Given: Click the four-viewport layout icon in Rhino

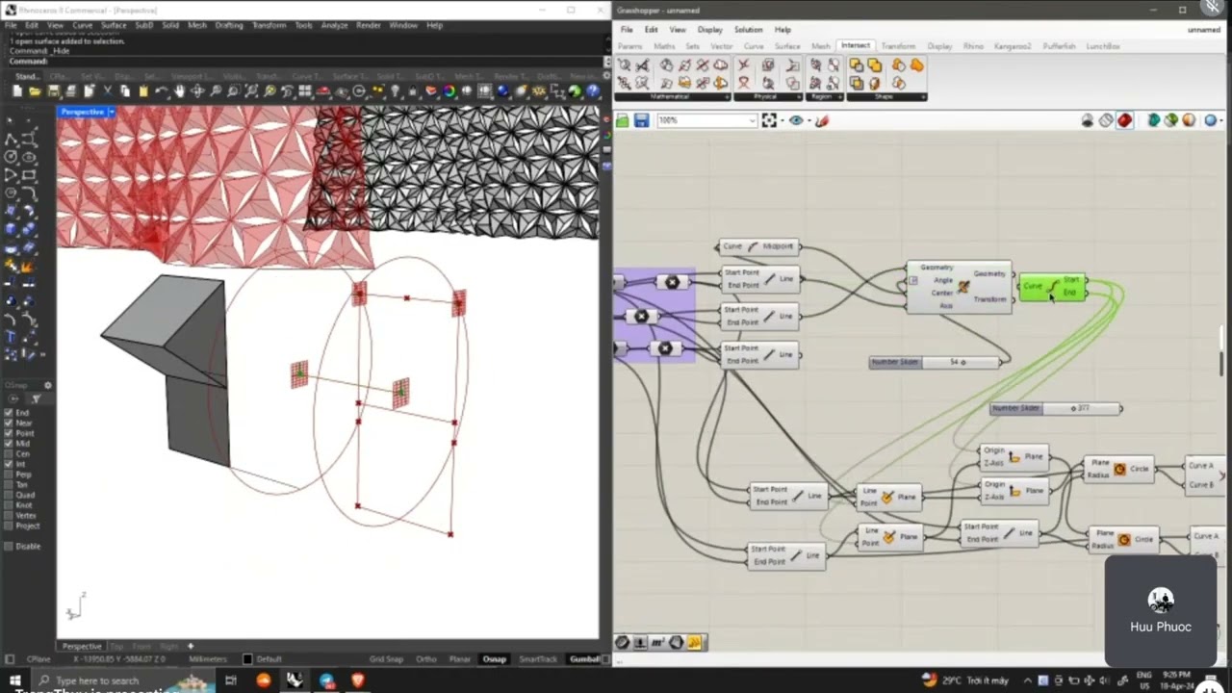Looking at the screenshot, I should point(304,91).
